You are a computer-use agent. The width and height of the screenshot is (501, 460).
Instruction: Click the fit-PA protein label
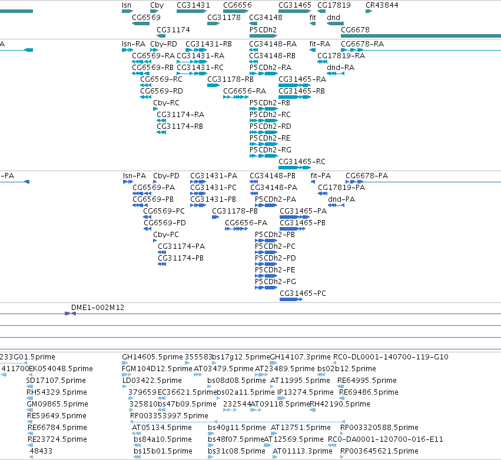[x=321, y=175]
